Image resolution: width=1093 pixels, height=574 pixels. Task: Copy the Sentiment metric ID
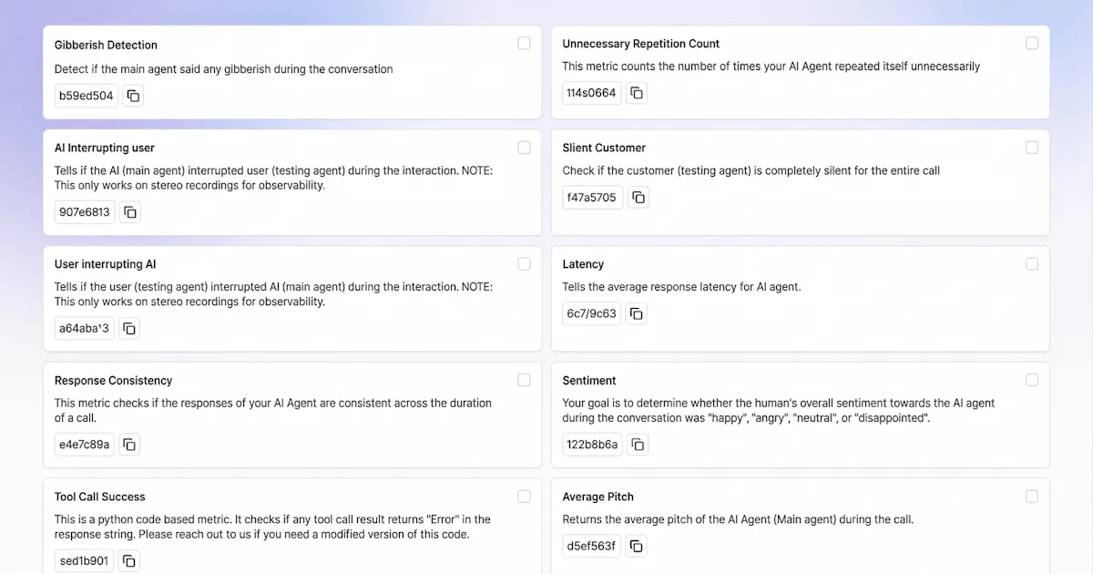pyautogui.click(x=638, y=445)
